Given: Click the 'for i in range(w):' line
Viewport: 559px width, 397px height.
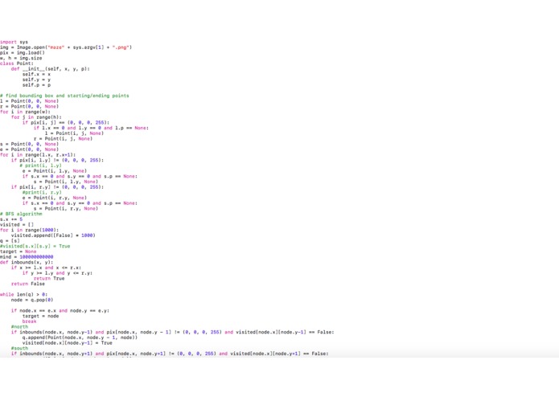Looking at the screenshot, I should (x=25, y=112).
